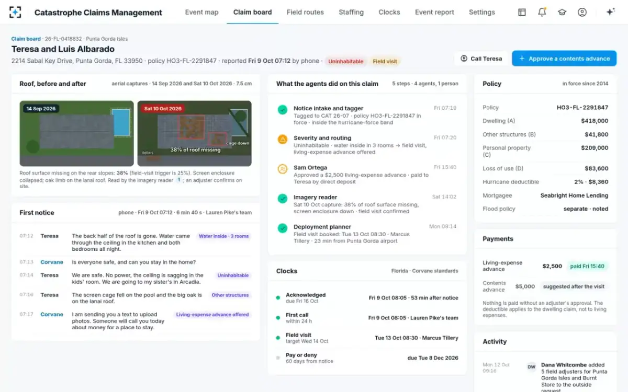Open the Field routes tab

tap(305, 12)
